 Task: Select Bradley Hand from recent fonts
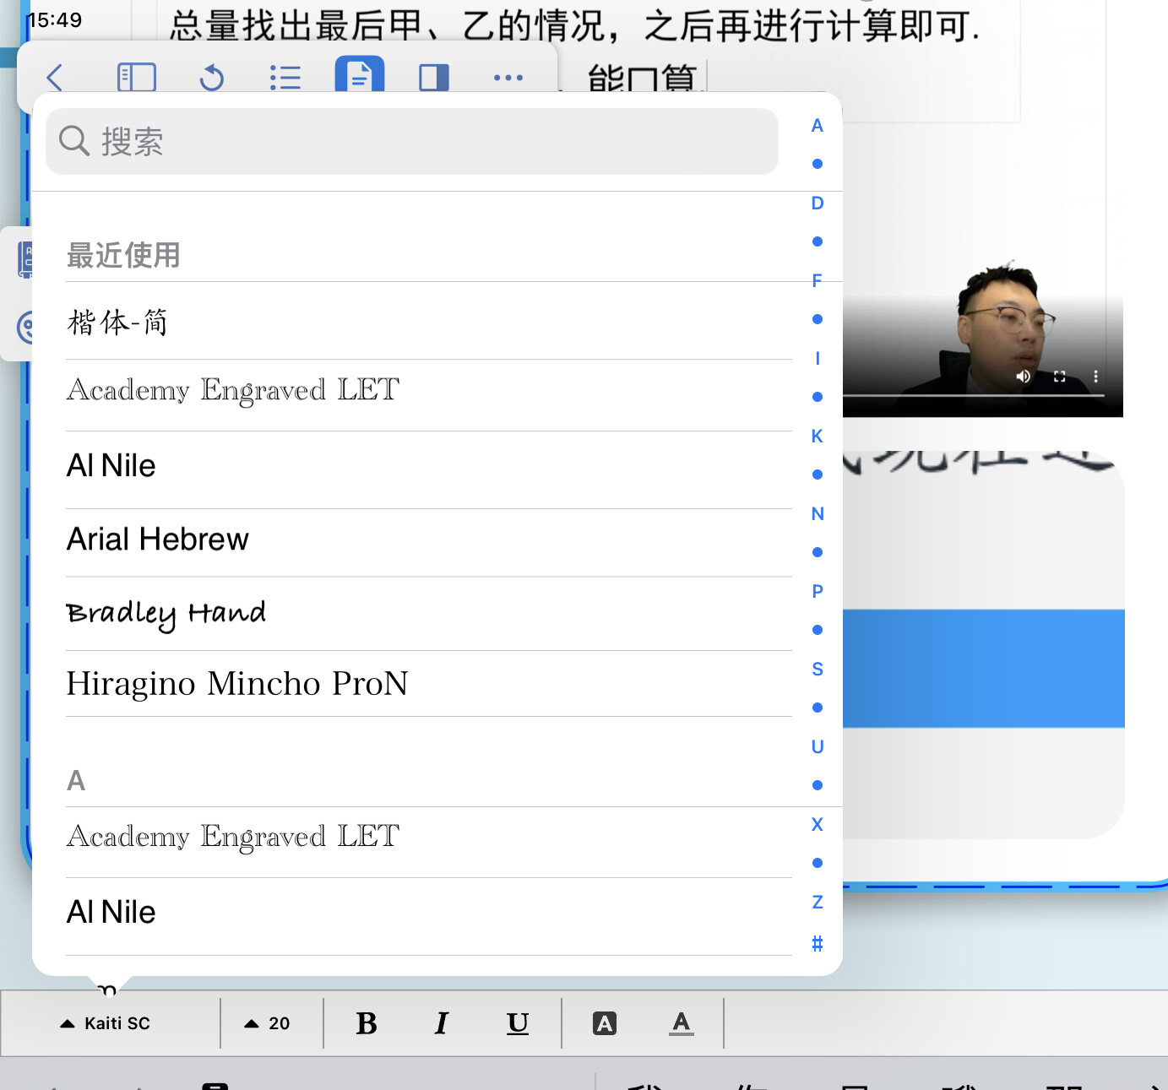tap(166, 613)
